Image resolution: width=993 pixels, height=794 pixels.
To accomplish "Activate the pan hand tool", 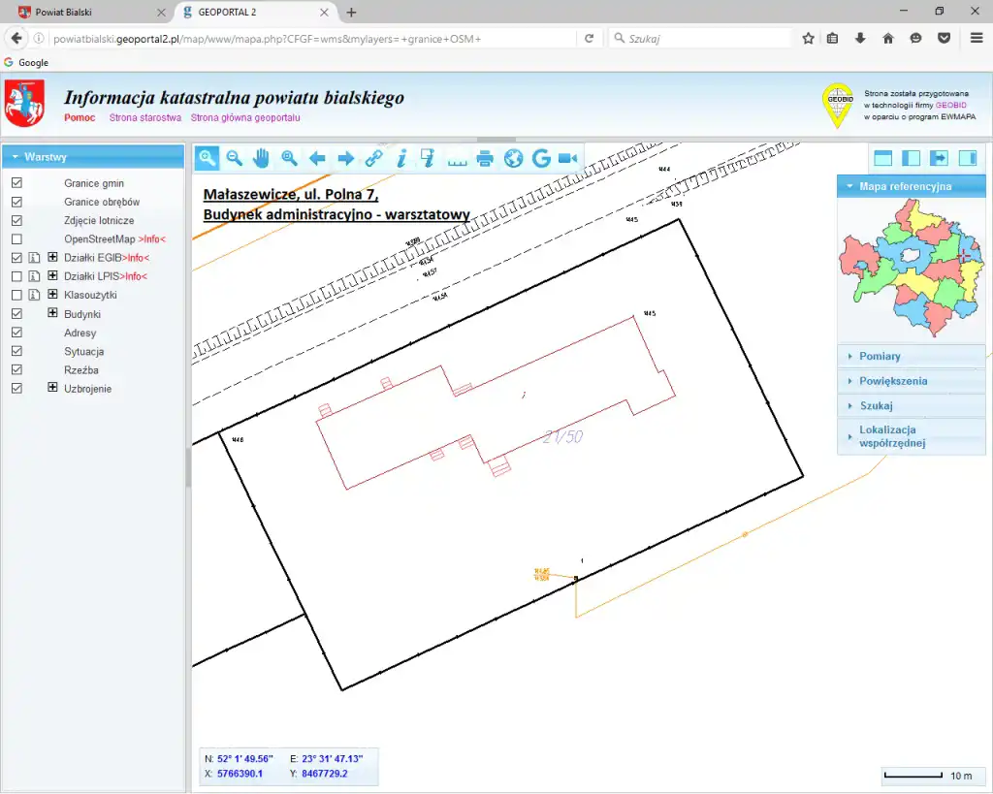I will click(262, 158).
